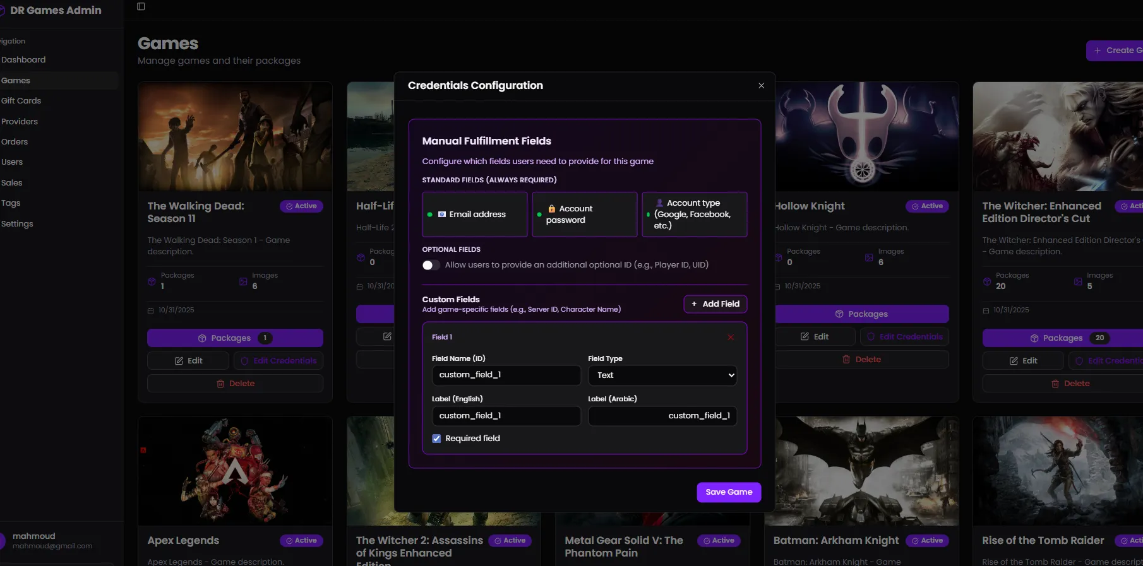Click the DR Games Admin title

(x=56, y=10)
